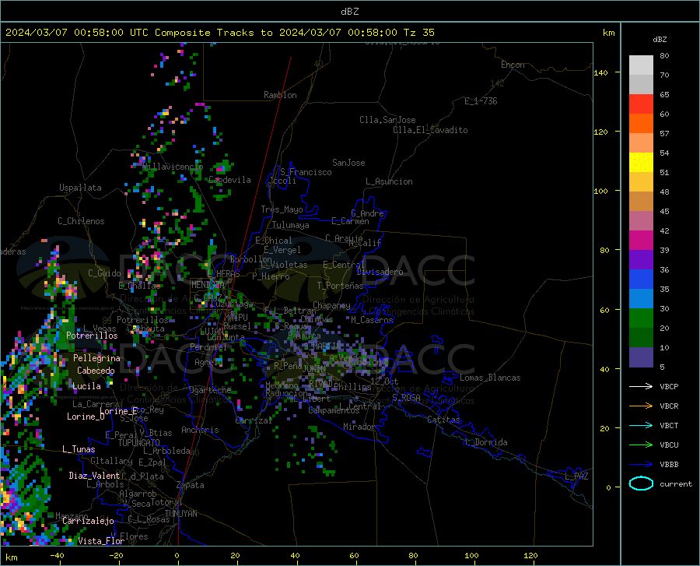Viewport: 700px width, 566px height.
Task: Select the salmon 54-57 dBZ swatch
Action: [641, 143]
